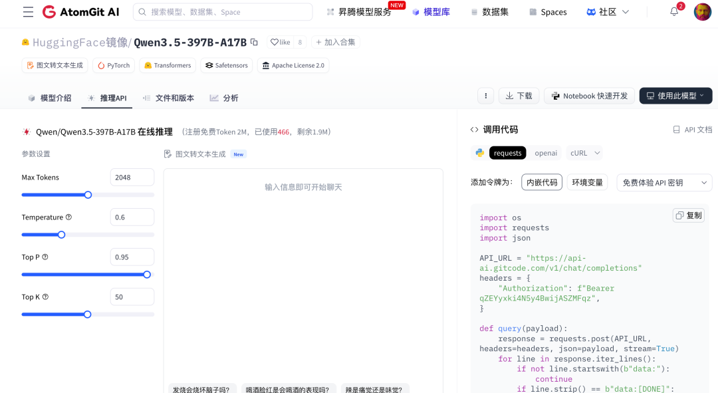Click the 下载 download button
Image resolution: width=718 pixels, height=393 pixels.
click(519, 96)
